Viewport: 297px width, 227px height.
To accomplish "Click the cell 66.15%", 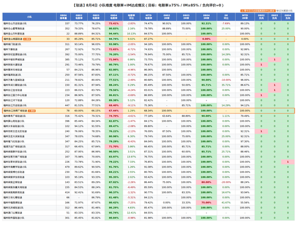I will coord(96,111).
